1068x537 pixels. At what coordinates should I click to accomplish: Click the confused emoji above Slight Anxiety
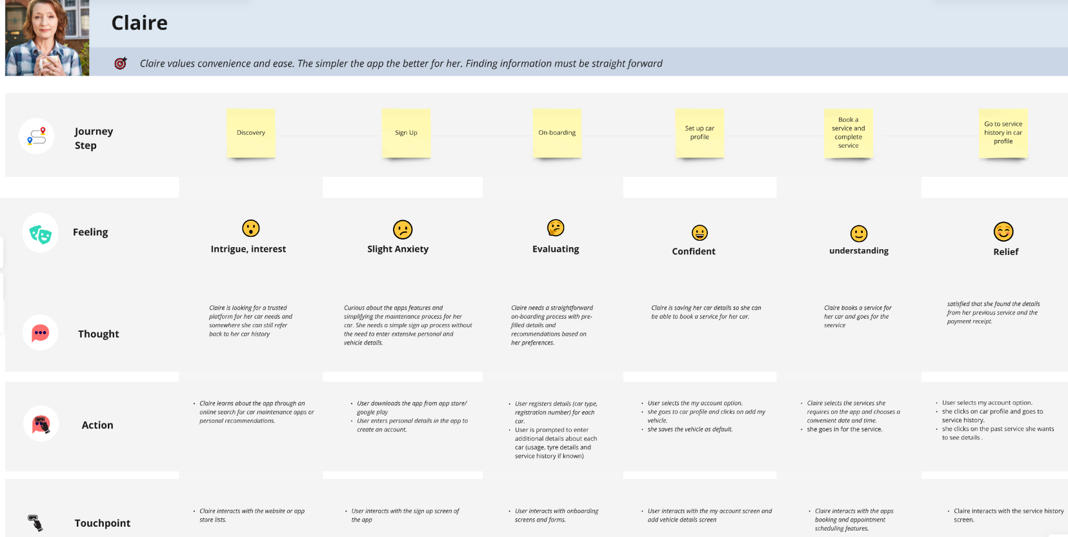coord(403,229)
